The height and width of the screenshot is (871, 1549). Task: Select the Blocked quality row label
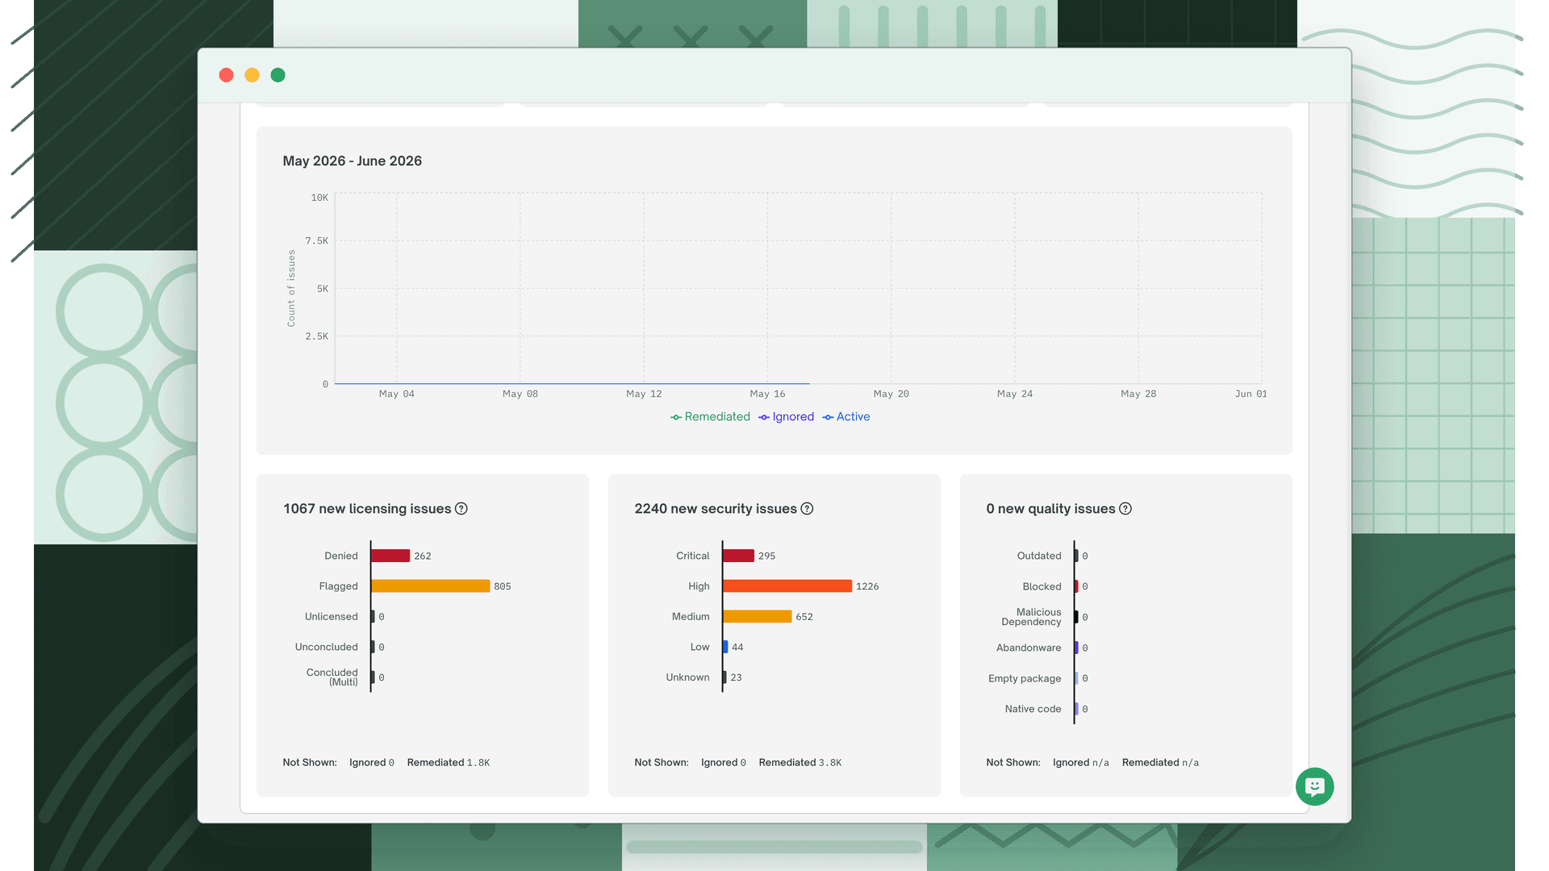click(x=1042, y=586)
